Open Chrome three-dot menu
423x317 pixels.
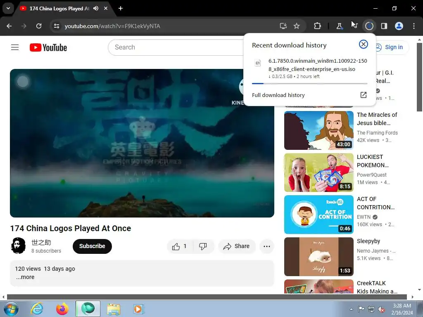coord(414,26)
